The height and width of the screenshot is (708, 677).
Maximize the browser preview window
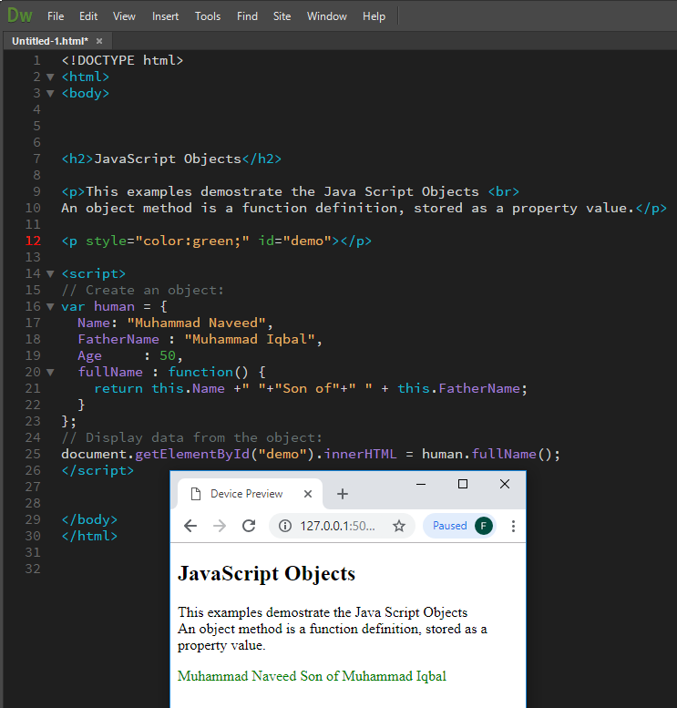click(x=463, y=484)
